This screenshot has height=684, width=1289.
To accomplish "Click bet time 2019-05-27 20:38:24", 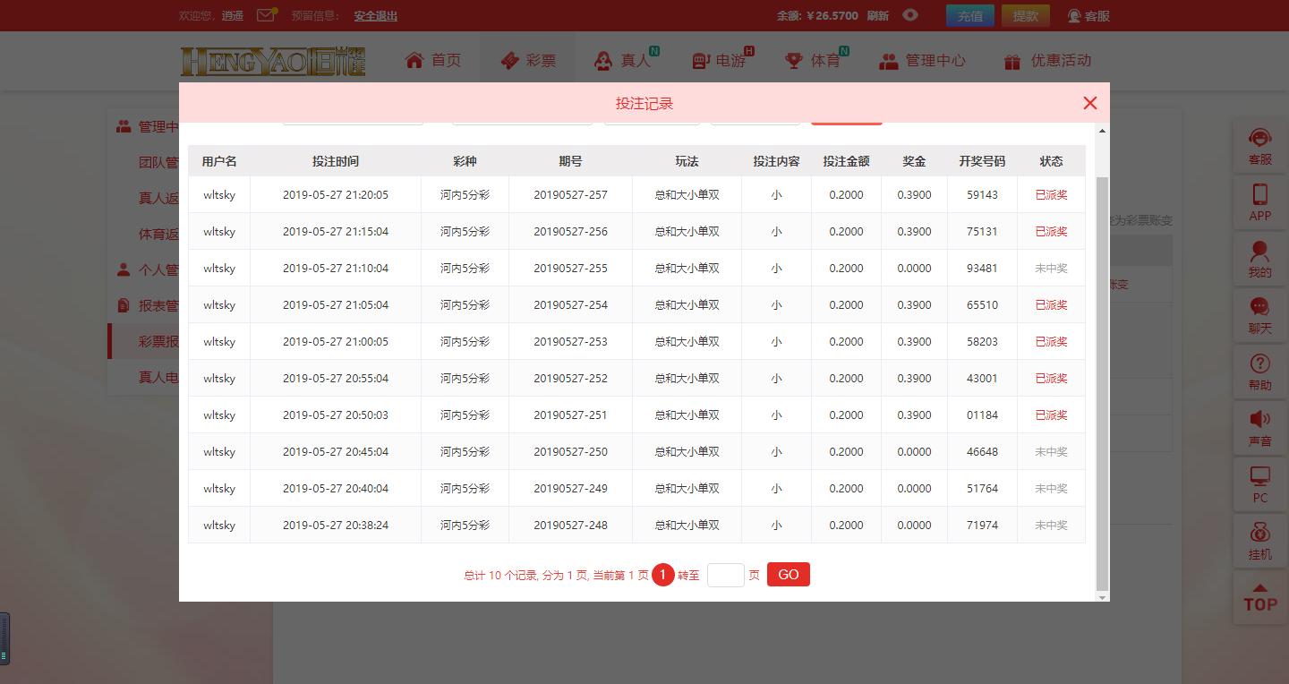I will point(336,525).
